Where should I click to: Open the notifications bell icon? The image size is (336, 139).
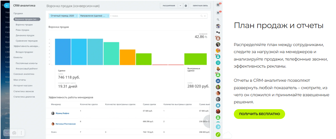point(218,12)
